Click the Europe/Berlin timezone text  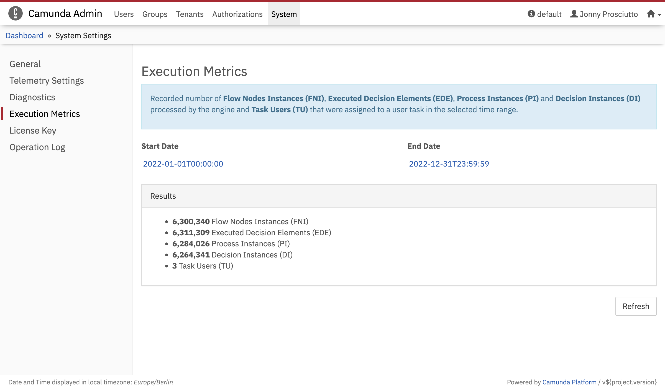pos(153,382)
